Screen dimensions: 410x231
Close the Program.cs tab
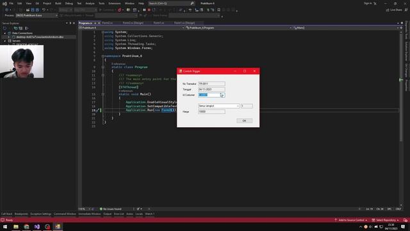(x=99, y=23)
